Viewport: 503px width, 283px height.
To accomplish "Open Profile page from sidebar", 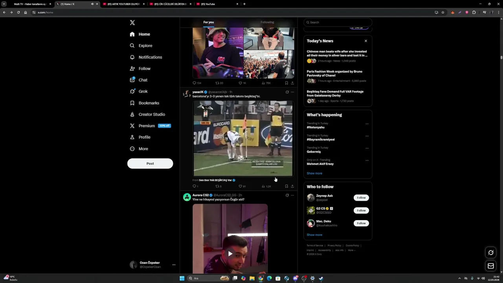I will click(140, 137).
